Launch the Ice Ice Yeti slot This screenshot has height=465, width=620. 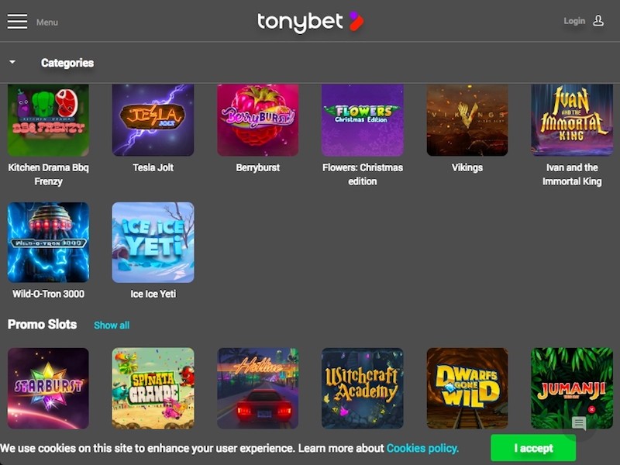153,243
